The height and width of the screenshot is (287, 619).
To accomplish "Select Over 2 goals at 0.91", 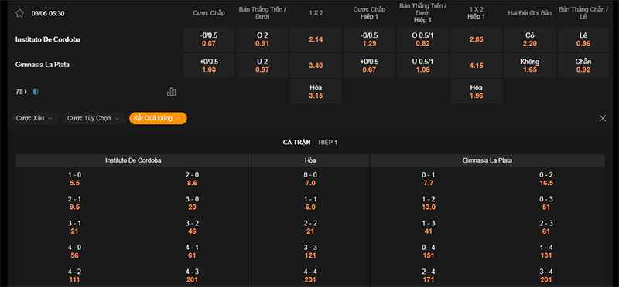I will 262,39.
